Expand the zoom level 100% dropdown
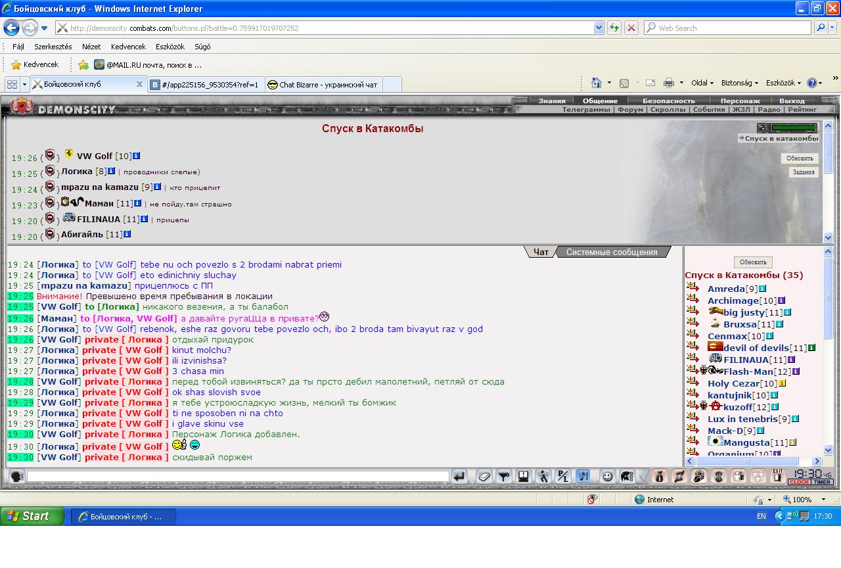Screen dimensions: 841x568 [824, 500]
